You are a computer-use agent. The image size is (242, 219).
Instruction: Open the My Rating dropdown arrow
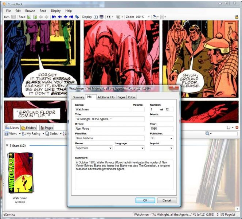click(43, 134)
